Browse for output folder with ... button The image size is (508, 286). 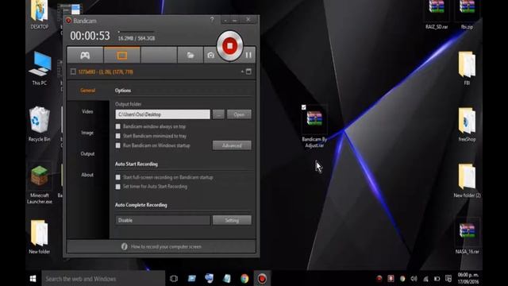[x=218, y=114]
